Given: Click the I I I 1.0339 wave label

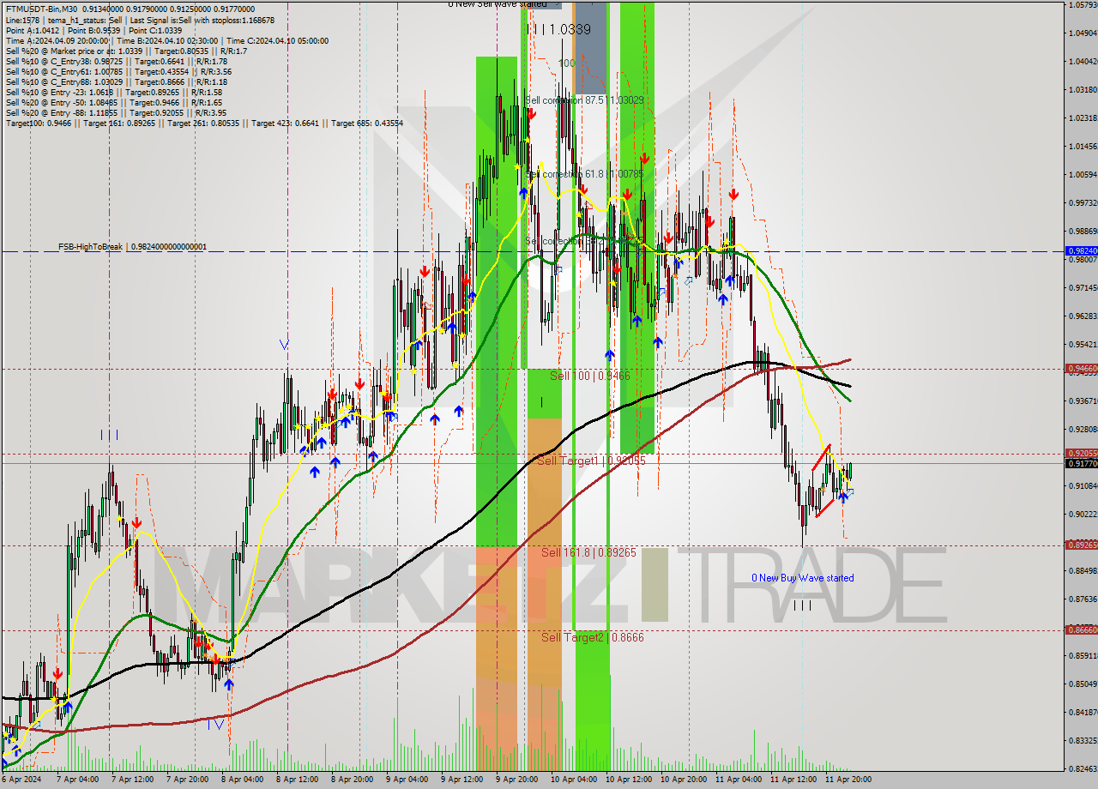Looking at the screenshot, I should pyautogui.click(x=558, y=29).
